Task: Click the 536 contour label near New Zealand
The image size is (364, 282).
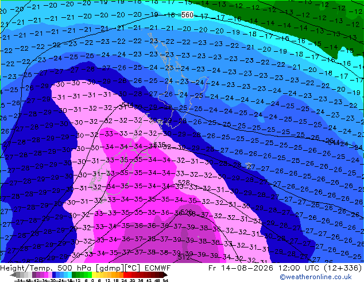Action: (159, 144)
